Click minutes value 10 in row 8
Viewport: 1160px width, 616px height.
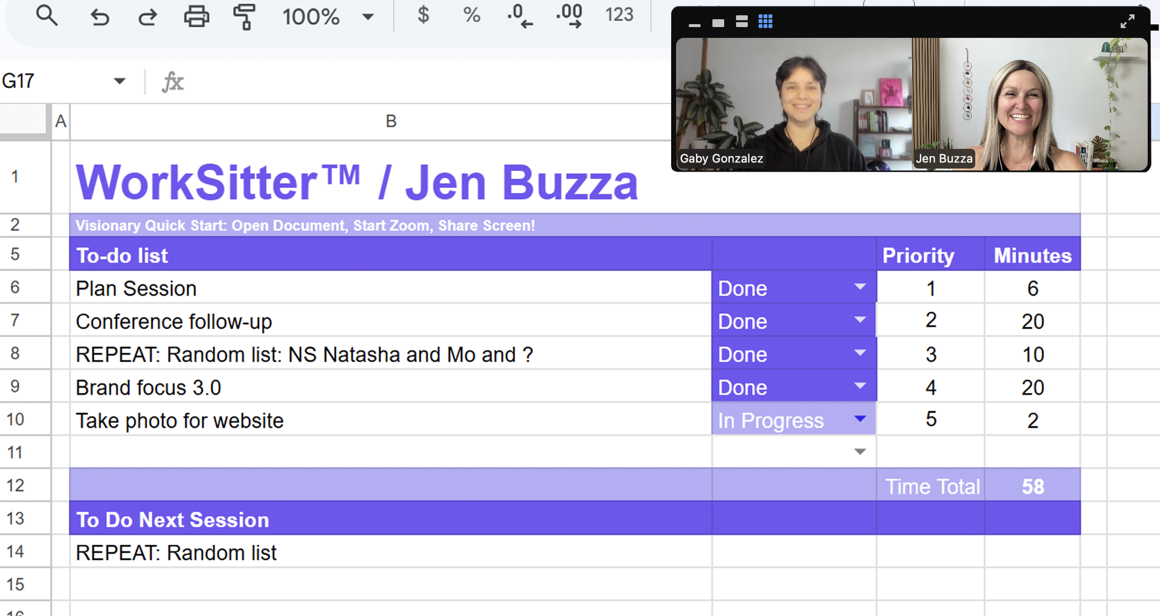(x=1033, y=354)
